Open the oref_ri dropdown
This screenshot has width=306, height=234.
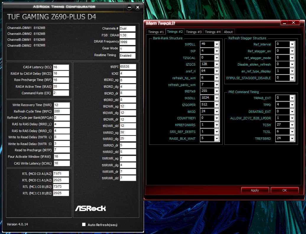tap(217, 71)
